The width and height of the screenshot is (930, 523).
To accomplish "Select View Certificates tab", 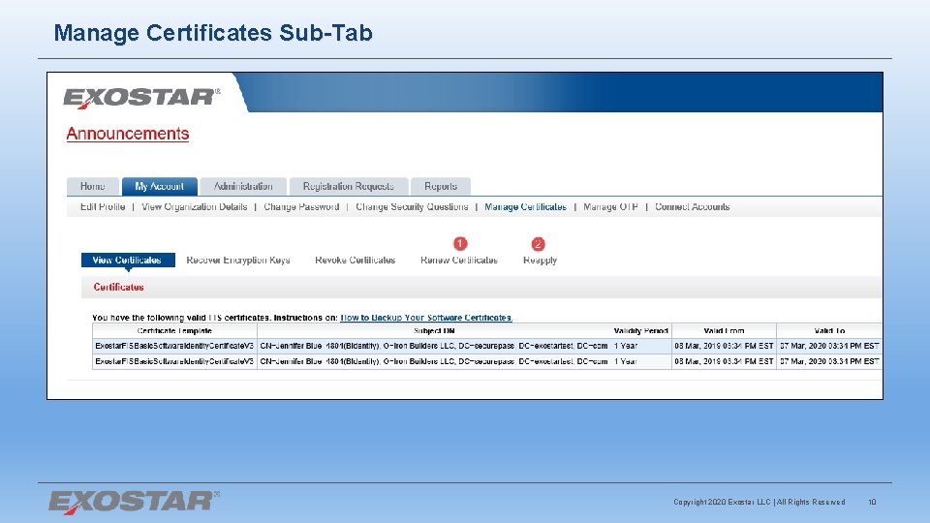I will [x=128, y=261].
